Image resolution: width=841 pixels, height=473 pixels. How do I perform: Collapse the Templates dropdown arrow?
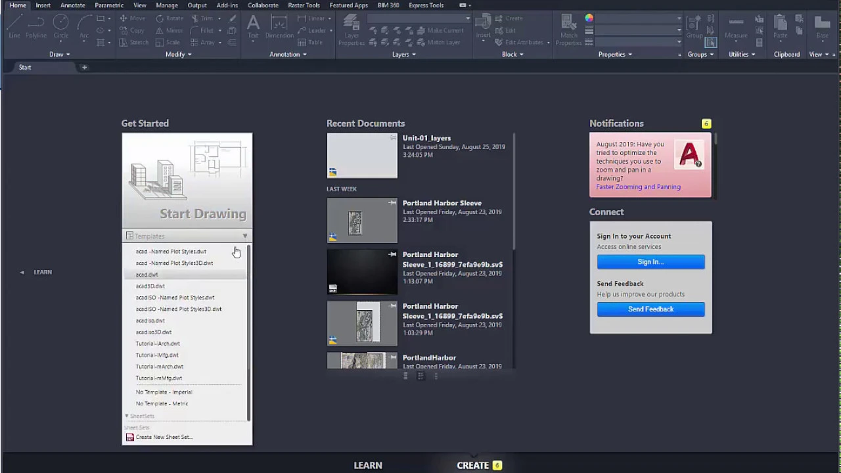coord(244,236)
